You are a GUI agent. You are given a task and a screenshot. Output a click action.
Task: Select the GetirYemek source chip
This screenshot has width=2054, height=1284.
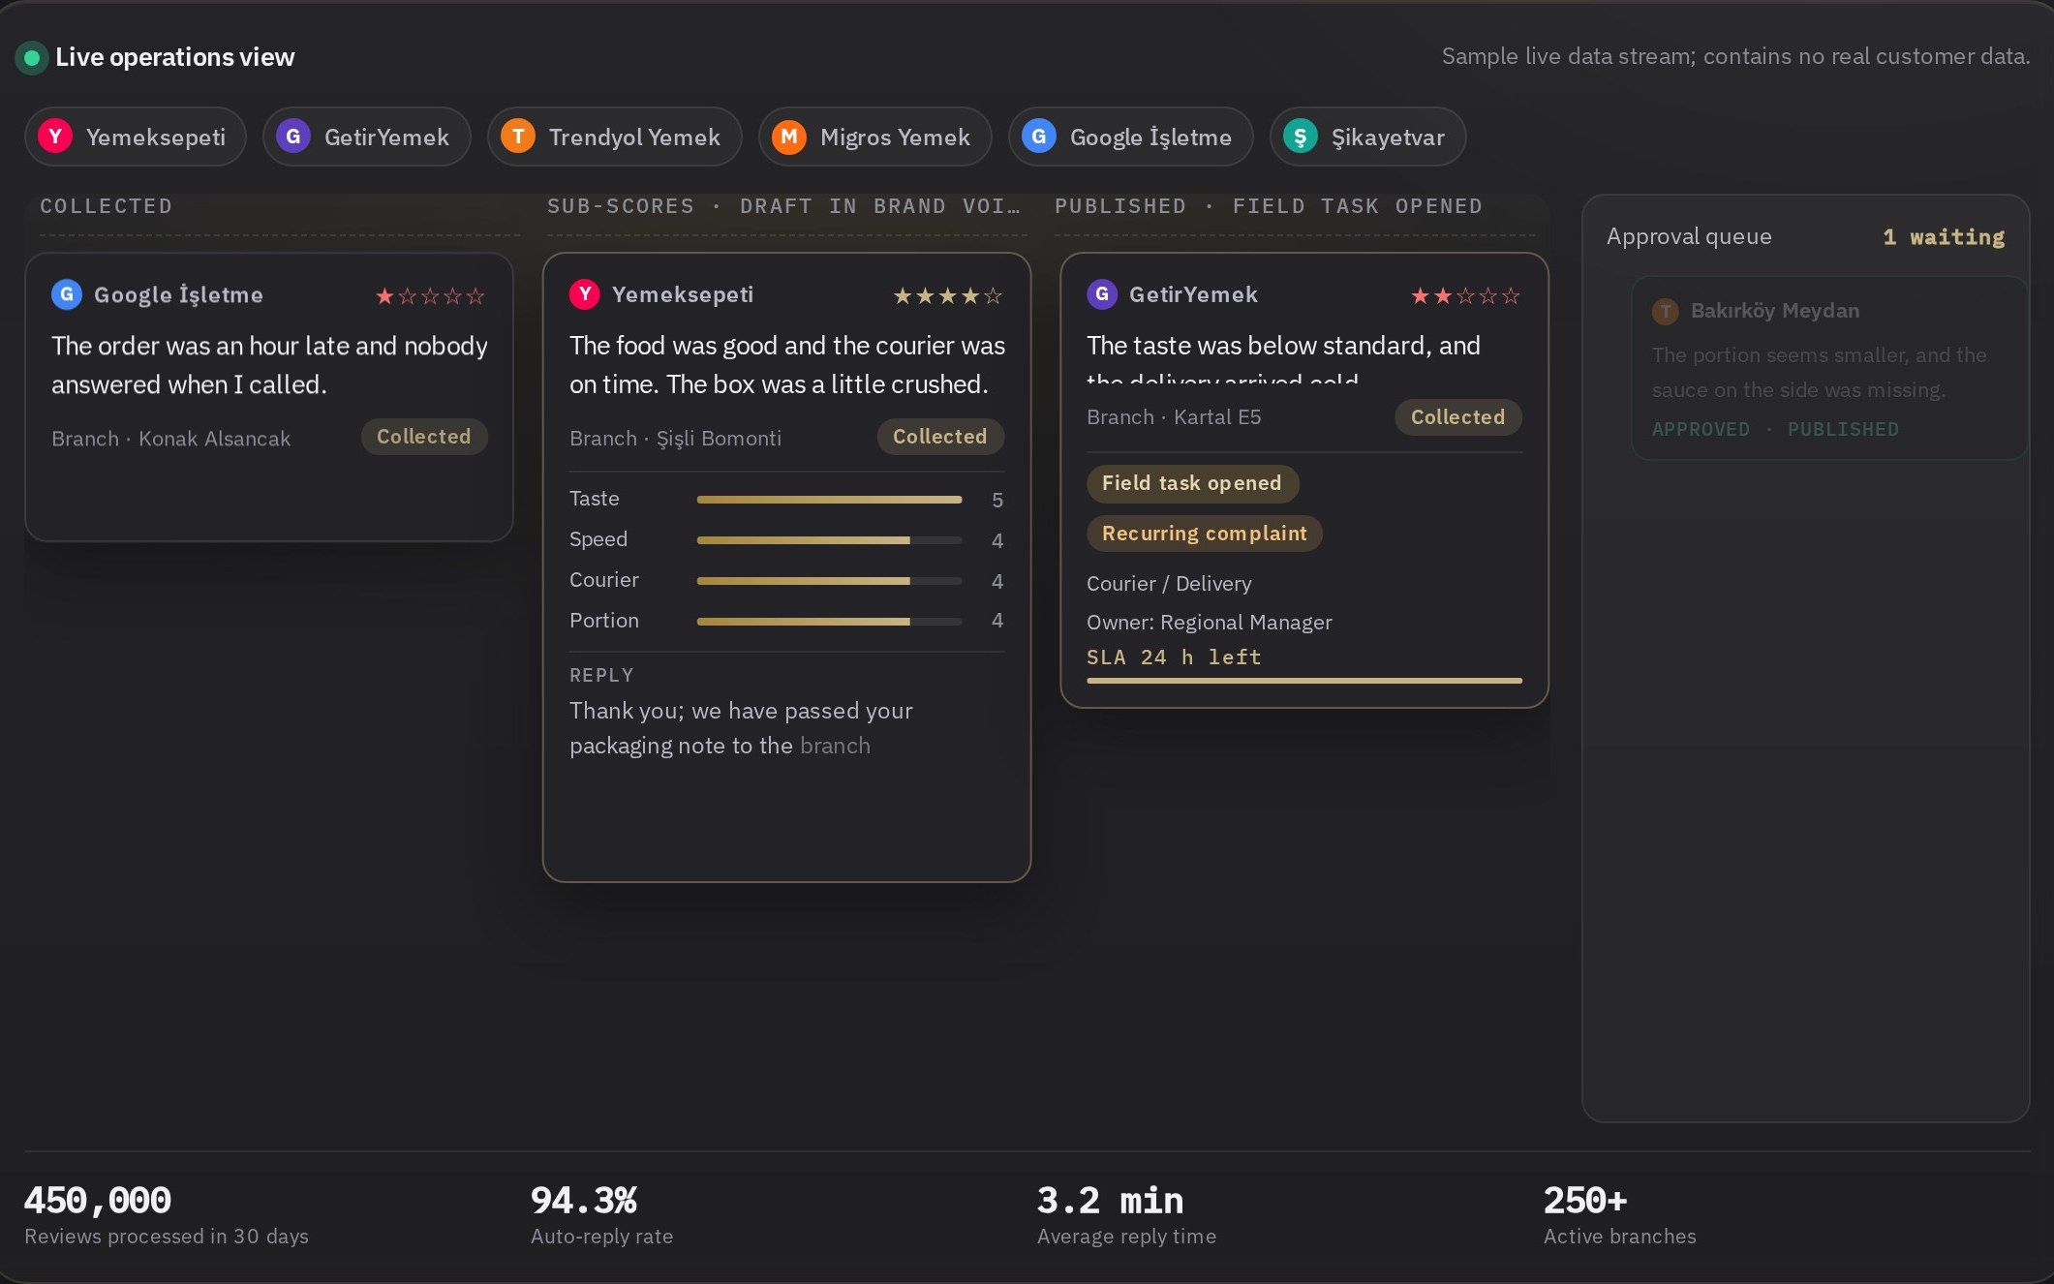367,137
